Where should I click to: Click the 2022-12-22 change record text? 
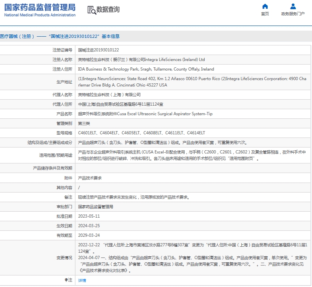(x=193, y=248)
